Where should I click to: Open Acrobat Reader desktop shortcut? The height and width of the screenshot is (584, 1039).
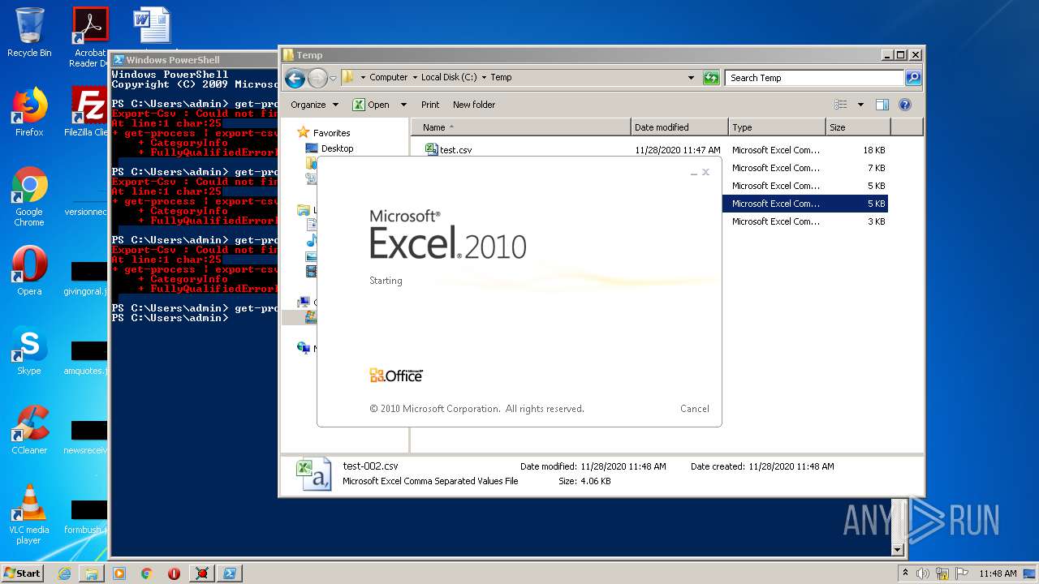pyautogui.click(x=89, y=36)
